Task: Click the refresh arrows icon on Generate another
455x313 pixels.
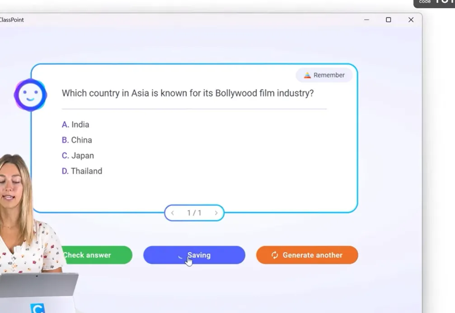Action: tap(275, 255)
